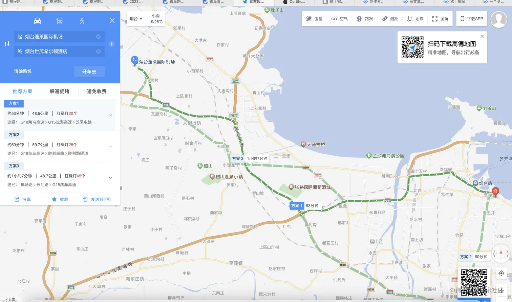The height and width of the screenshot is (302, 512).
Task: Click the compass rotation control
Action: point(501,253)
